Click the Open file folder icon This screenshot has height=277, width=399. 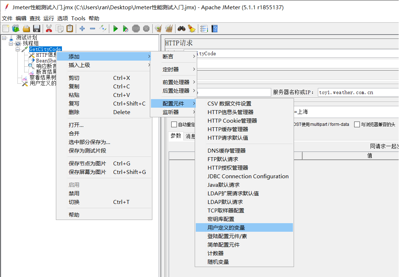[x=26, y=29]
